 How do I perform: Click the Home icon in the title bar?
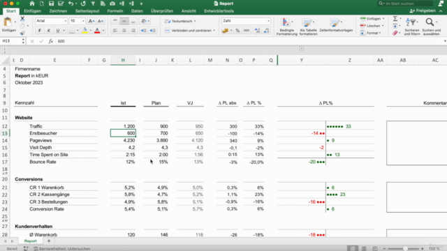(x=32, y=3)
